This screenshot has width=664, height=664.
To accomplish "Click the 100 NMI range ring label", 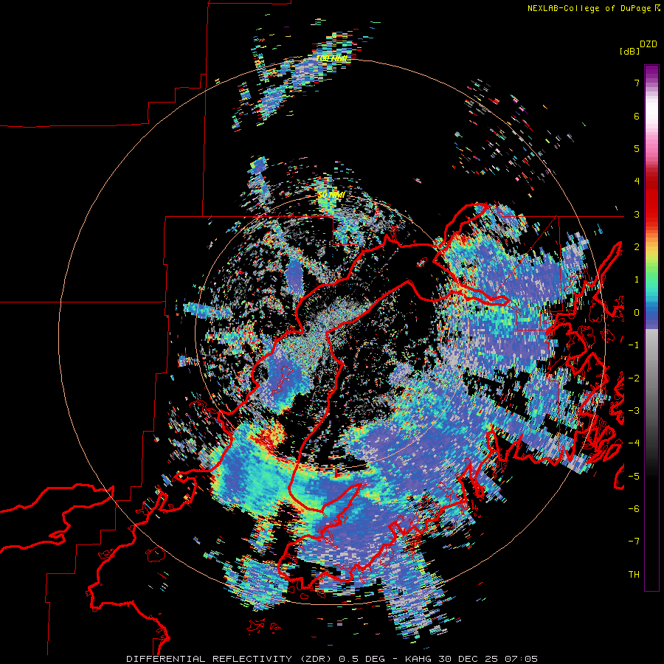I will tap(331, 58).
